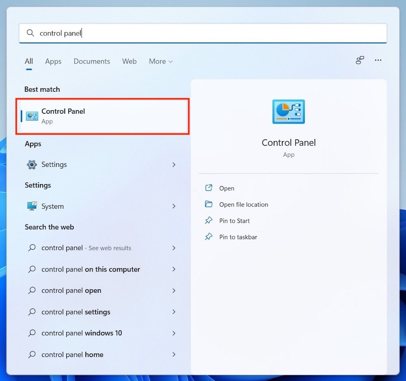Click Open file location
Viewport: 406px width, 381px height.
pyautogui.click(x=244, y=204)
